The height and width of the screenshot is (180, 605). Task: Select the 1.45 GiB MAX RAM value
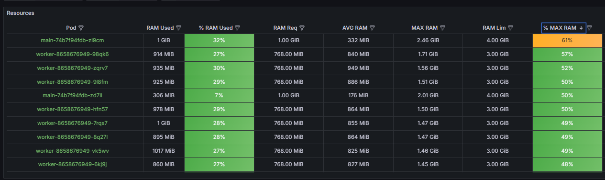click(428, 165)
